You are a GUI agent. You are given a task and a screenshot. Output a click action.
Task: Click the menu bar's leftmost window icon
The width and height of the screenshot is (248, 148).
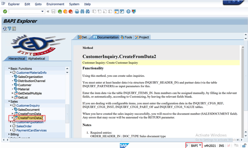click(3, 4)
